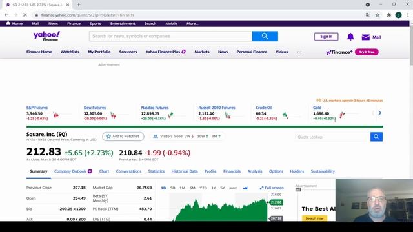The image size is (413, 232).
Task: Open the Screeners navigation item
Action: coord(128,52)
